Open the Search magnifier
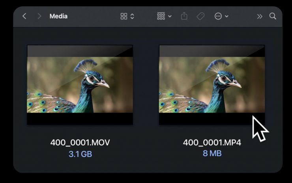Screen dimensions: 292x183 point(273,16)
